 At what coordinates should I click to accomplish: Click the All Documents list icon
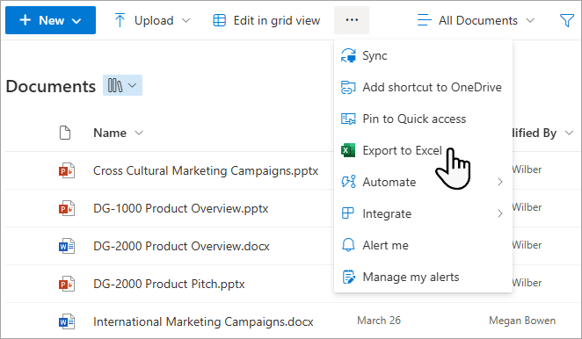(425, 20)
